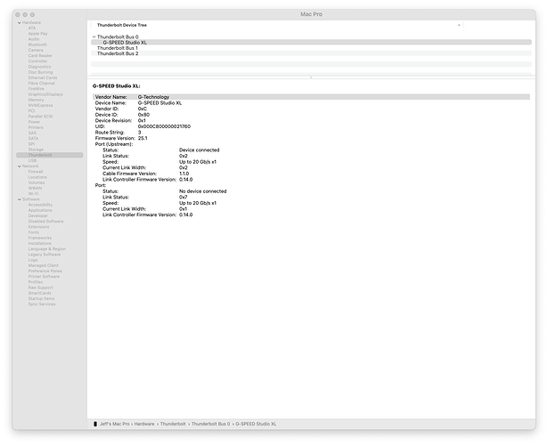Screen dimensions: 548x445
Task: Select G-SPEED Studio XL in device tree
Action: point(311,42)
